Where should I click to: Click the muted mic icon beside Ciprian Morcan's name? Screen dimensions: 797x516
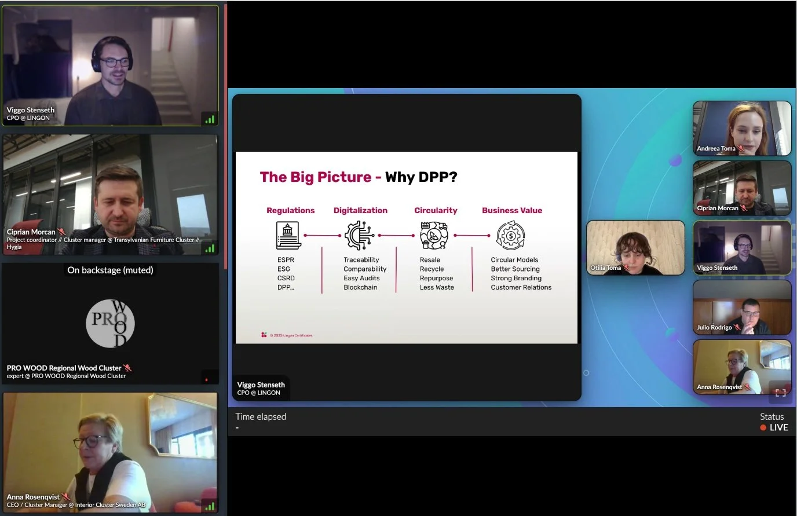[x=62, y=232]
